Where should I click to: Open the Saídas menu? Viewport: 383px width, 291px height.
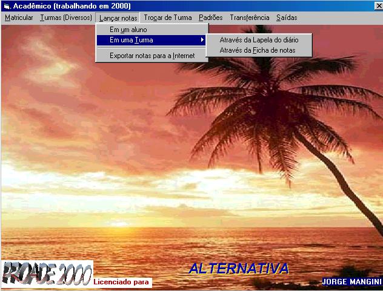pyautogui.click(x=287, y=18)
